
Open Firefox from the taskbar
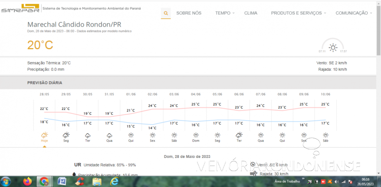coord(27,181)
